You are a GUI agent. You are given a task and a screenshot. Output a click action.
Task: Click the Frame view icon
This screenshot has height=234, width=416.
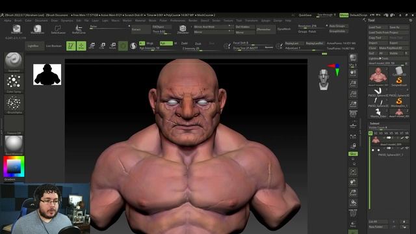353,172
